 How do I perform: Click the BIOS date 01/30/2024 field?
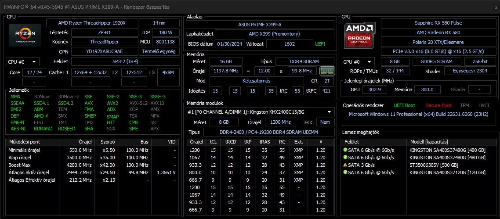coord(230,44)
